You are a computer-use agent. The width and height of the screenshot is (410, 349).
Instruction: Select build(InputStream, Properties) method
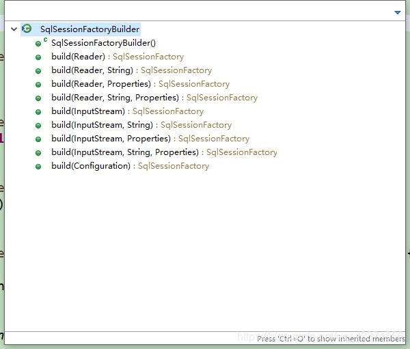pos(150,139)
